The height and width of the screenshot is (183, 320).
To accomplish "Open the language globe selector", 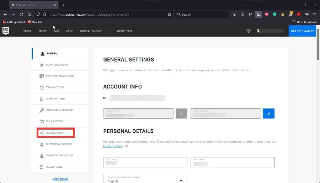I will click(248, 31).
